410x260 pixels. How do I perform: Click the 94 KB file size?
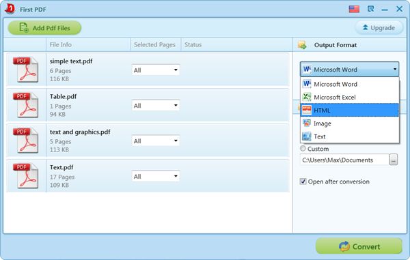click(57, 114)
